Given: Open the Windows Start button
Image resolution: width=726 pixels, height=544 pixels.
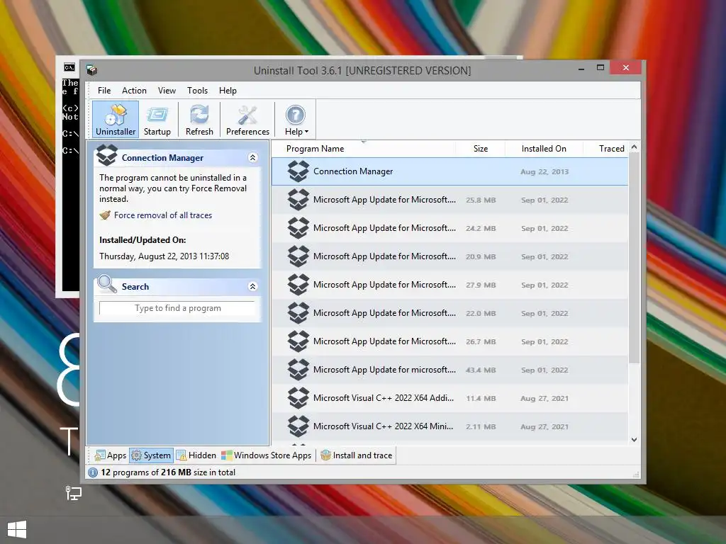Looking at the screenshot, I should click(x=17, y=530).
